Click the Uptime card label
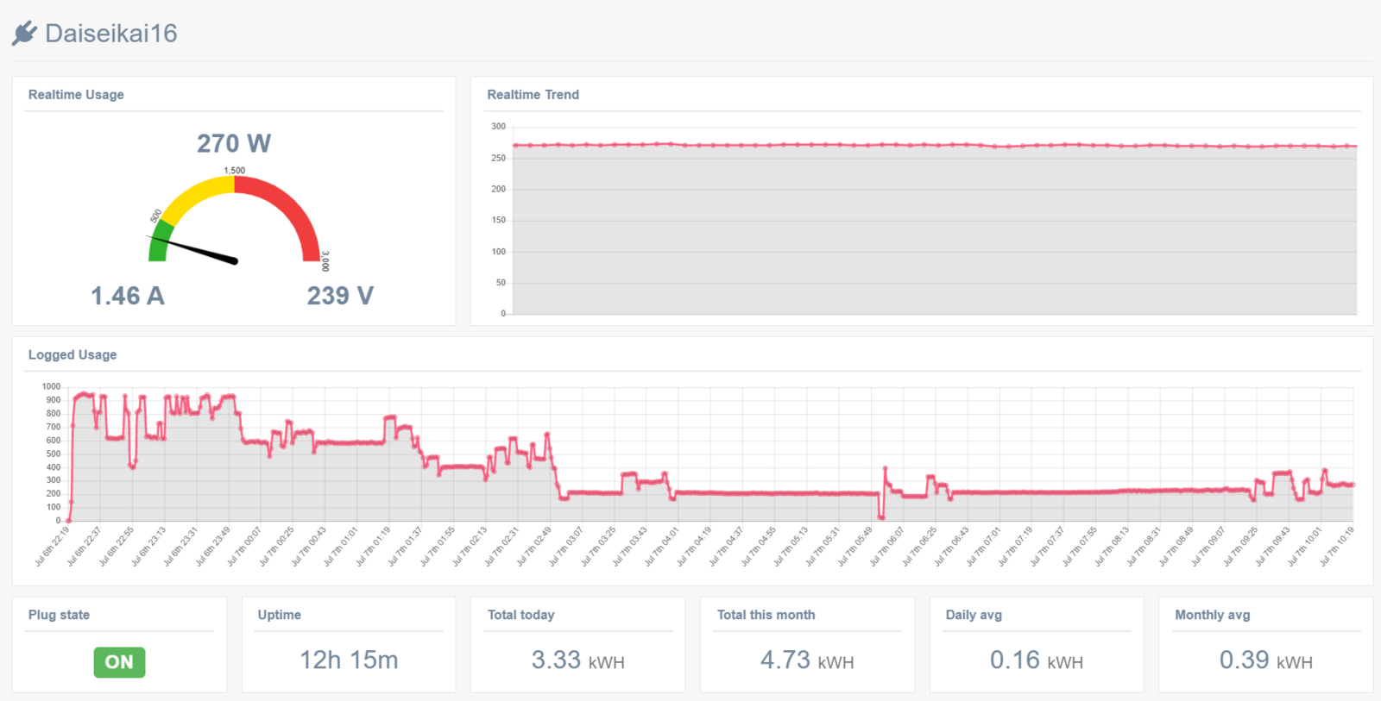Viewport: 1381px width, 701px height. point(280,615)
